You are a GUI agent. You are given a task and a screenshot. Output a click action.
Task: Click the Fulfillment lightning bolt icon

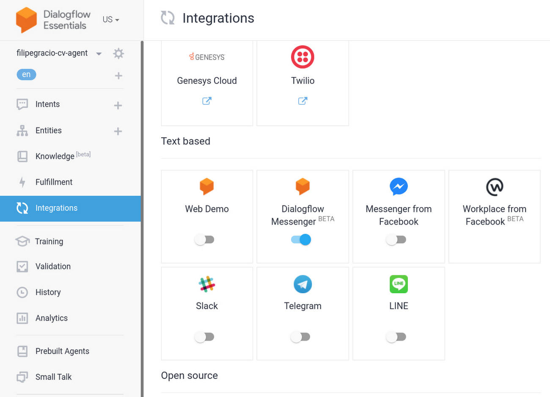pos(22,182)
